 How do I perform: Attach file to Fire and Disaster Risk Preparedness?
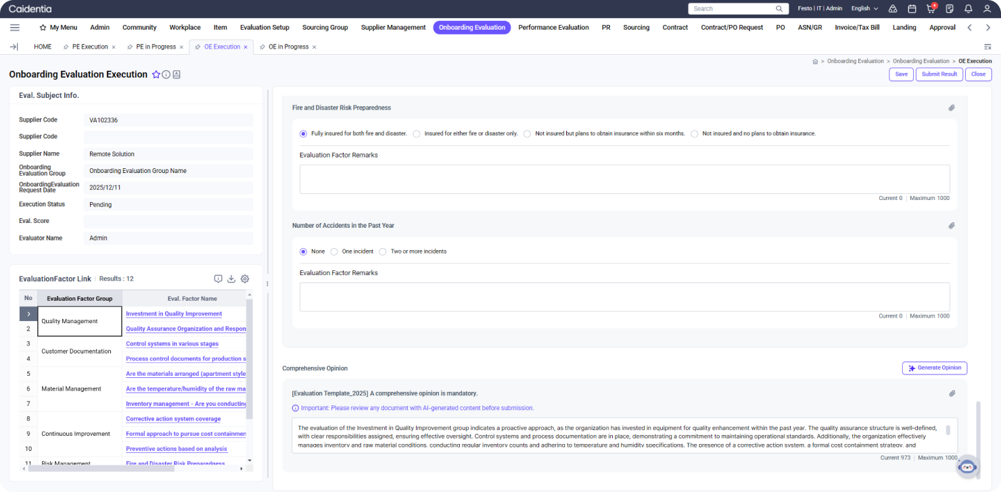[951, 108]
